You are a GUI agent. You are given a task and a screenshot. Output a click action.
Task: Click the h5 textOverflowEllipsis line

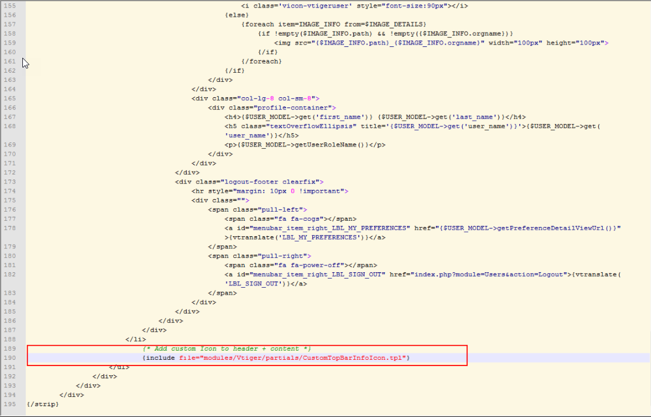(x=413, y=126)
